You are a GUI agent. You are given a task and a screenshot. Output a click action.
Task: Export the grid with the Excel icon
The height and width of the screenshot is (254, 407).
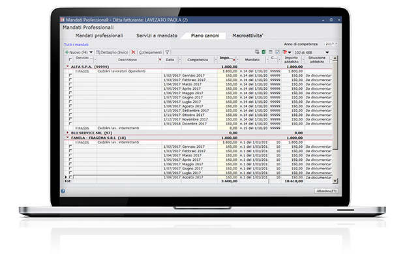pos(264,52)
